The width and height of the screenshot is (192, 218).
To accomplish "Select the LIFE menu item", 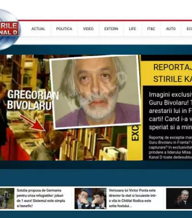I will [132, 29].
